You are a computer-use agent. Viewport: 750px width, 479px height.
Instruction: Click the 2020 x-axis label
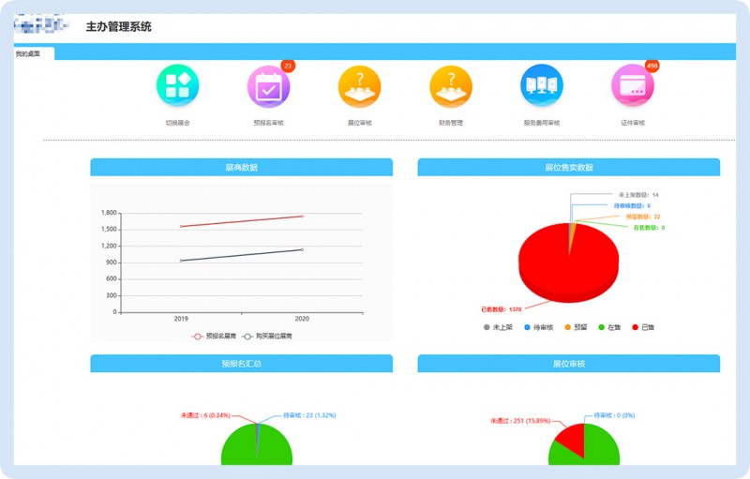point(302,319)
